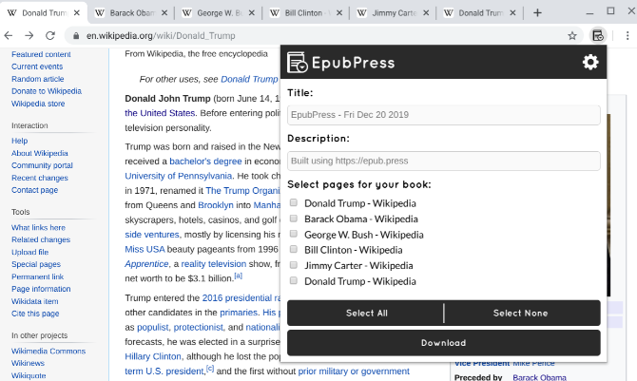637x381 pixels.
Task: Click the Download button
Action: tap(444, 343)
